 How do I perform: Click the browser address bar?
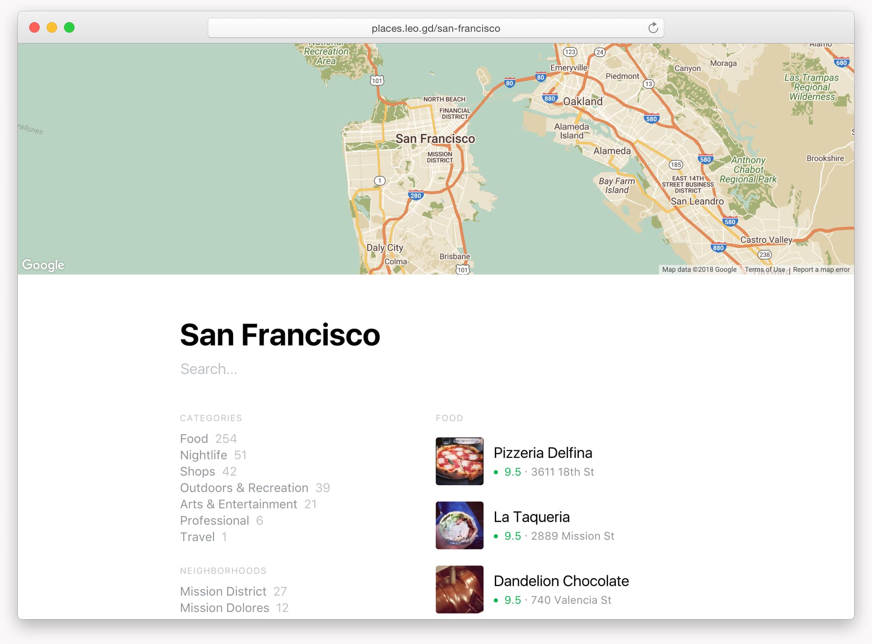(435, 28)
